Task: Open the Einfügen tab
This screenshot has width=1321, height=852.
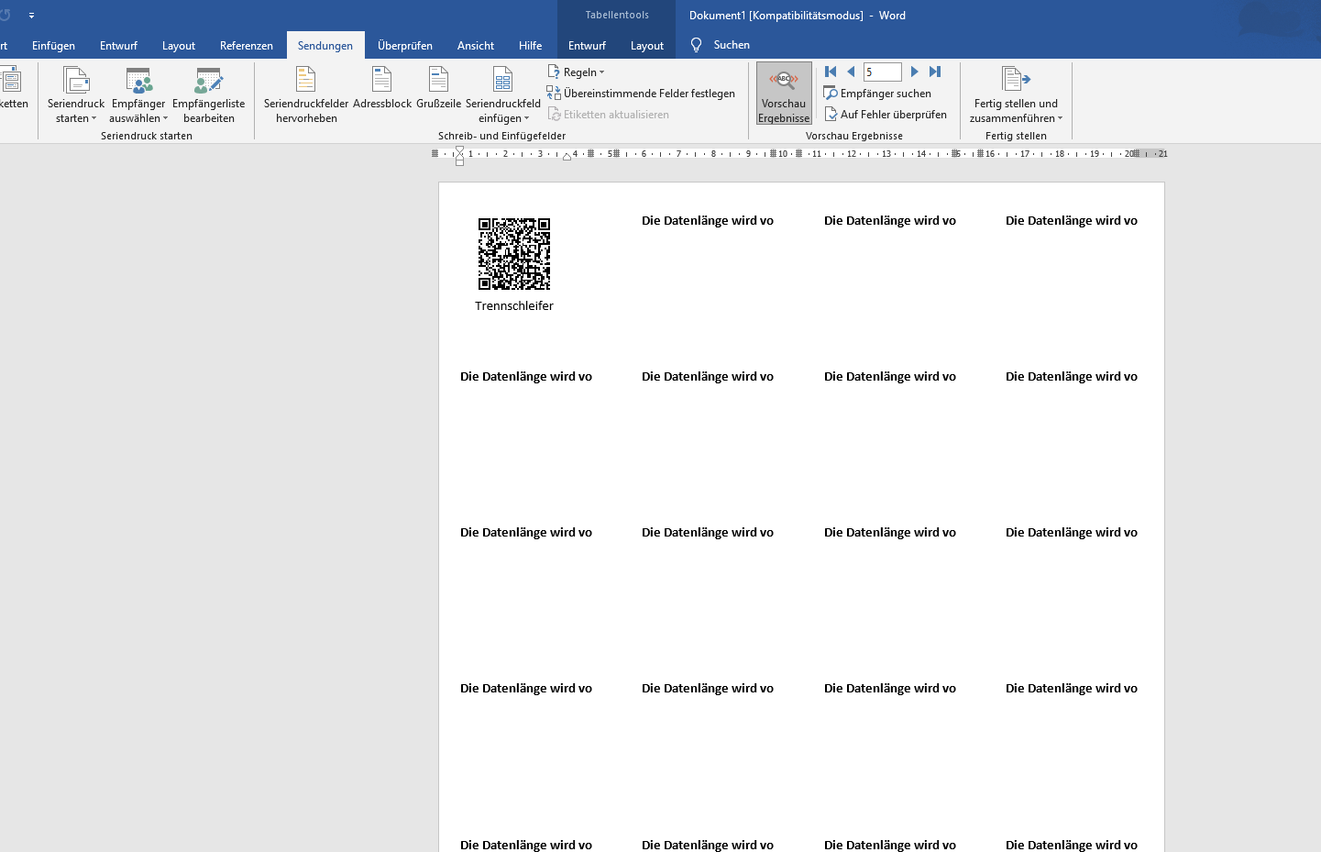Action: click(x=53, y=45)
